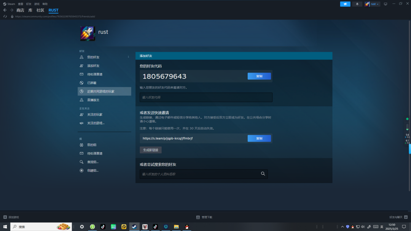Click the search magnifier in friend search
The image size is (411, 231).
[263, 174]
